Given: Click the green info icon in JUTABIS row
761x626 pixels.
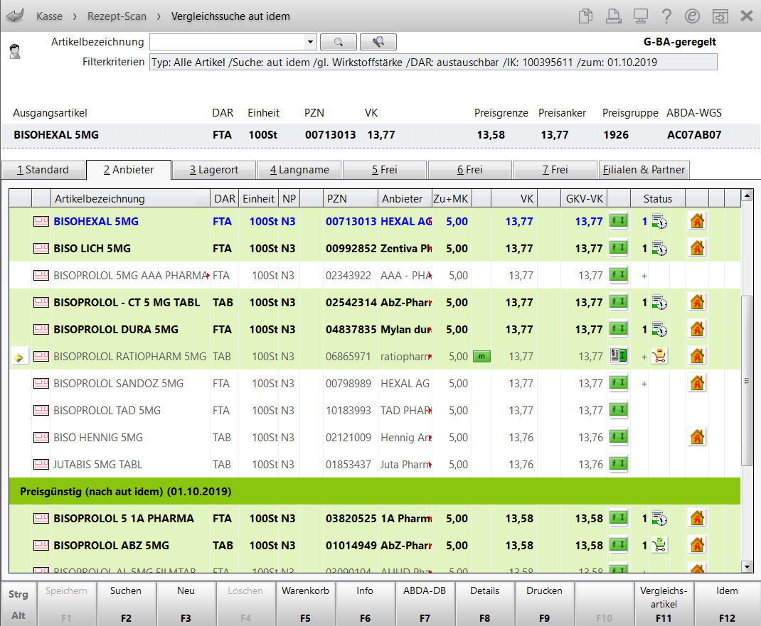Looking at the screenshot, I should click(x=619, y=465).
